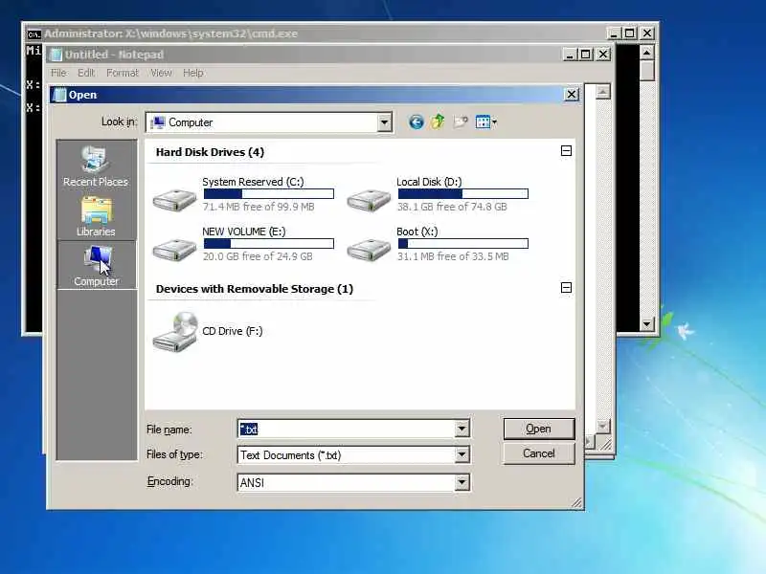This screenshot has height=574, width=766.
Task: Click the "Boot (X:)" label
Action: coord(417,232)
